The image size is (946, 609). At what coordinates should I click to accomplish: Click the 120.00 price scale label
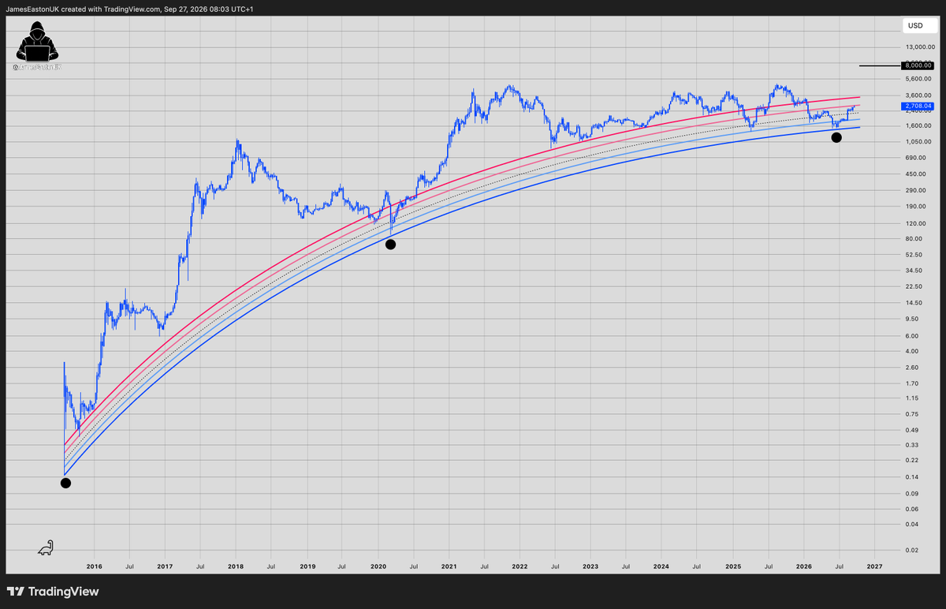click(917, 222)
